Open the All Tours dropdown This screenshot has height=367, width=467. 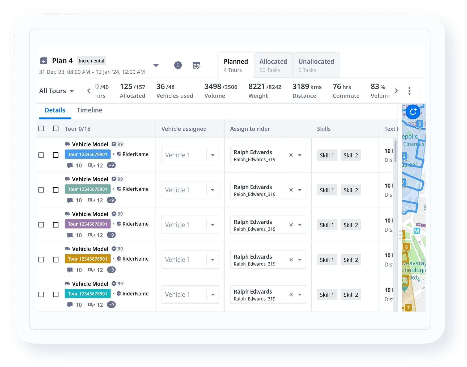(x=57, y=91)
